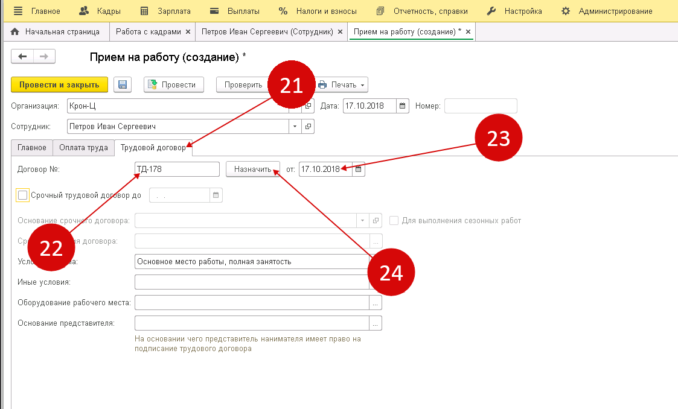Click the Договор № input field
The image size is (678, 409).
pyautogui.click(x=177, y=170)
